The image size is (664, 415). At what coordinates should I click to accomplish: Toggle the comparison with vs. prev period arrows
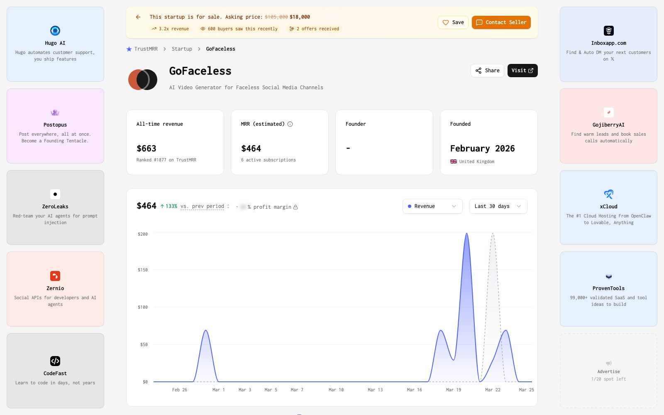(228, 206)
